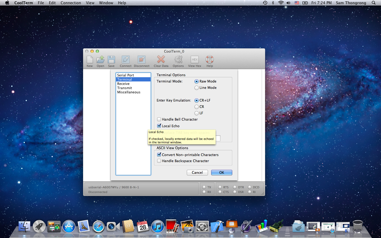Screen dimensions: 381x238
Task: Open System Preferences gear in dock
Action: [202, 227]
